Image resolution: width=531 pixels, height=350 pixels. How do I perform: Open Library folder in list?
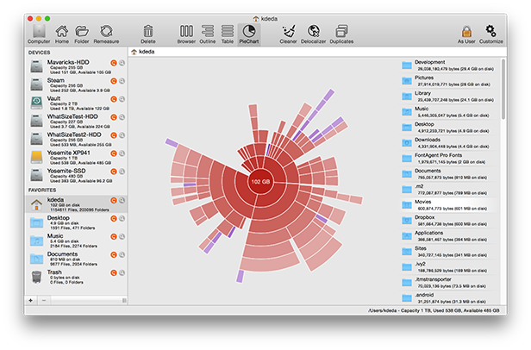click(x=449, y=97)
